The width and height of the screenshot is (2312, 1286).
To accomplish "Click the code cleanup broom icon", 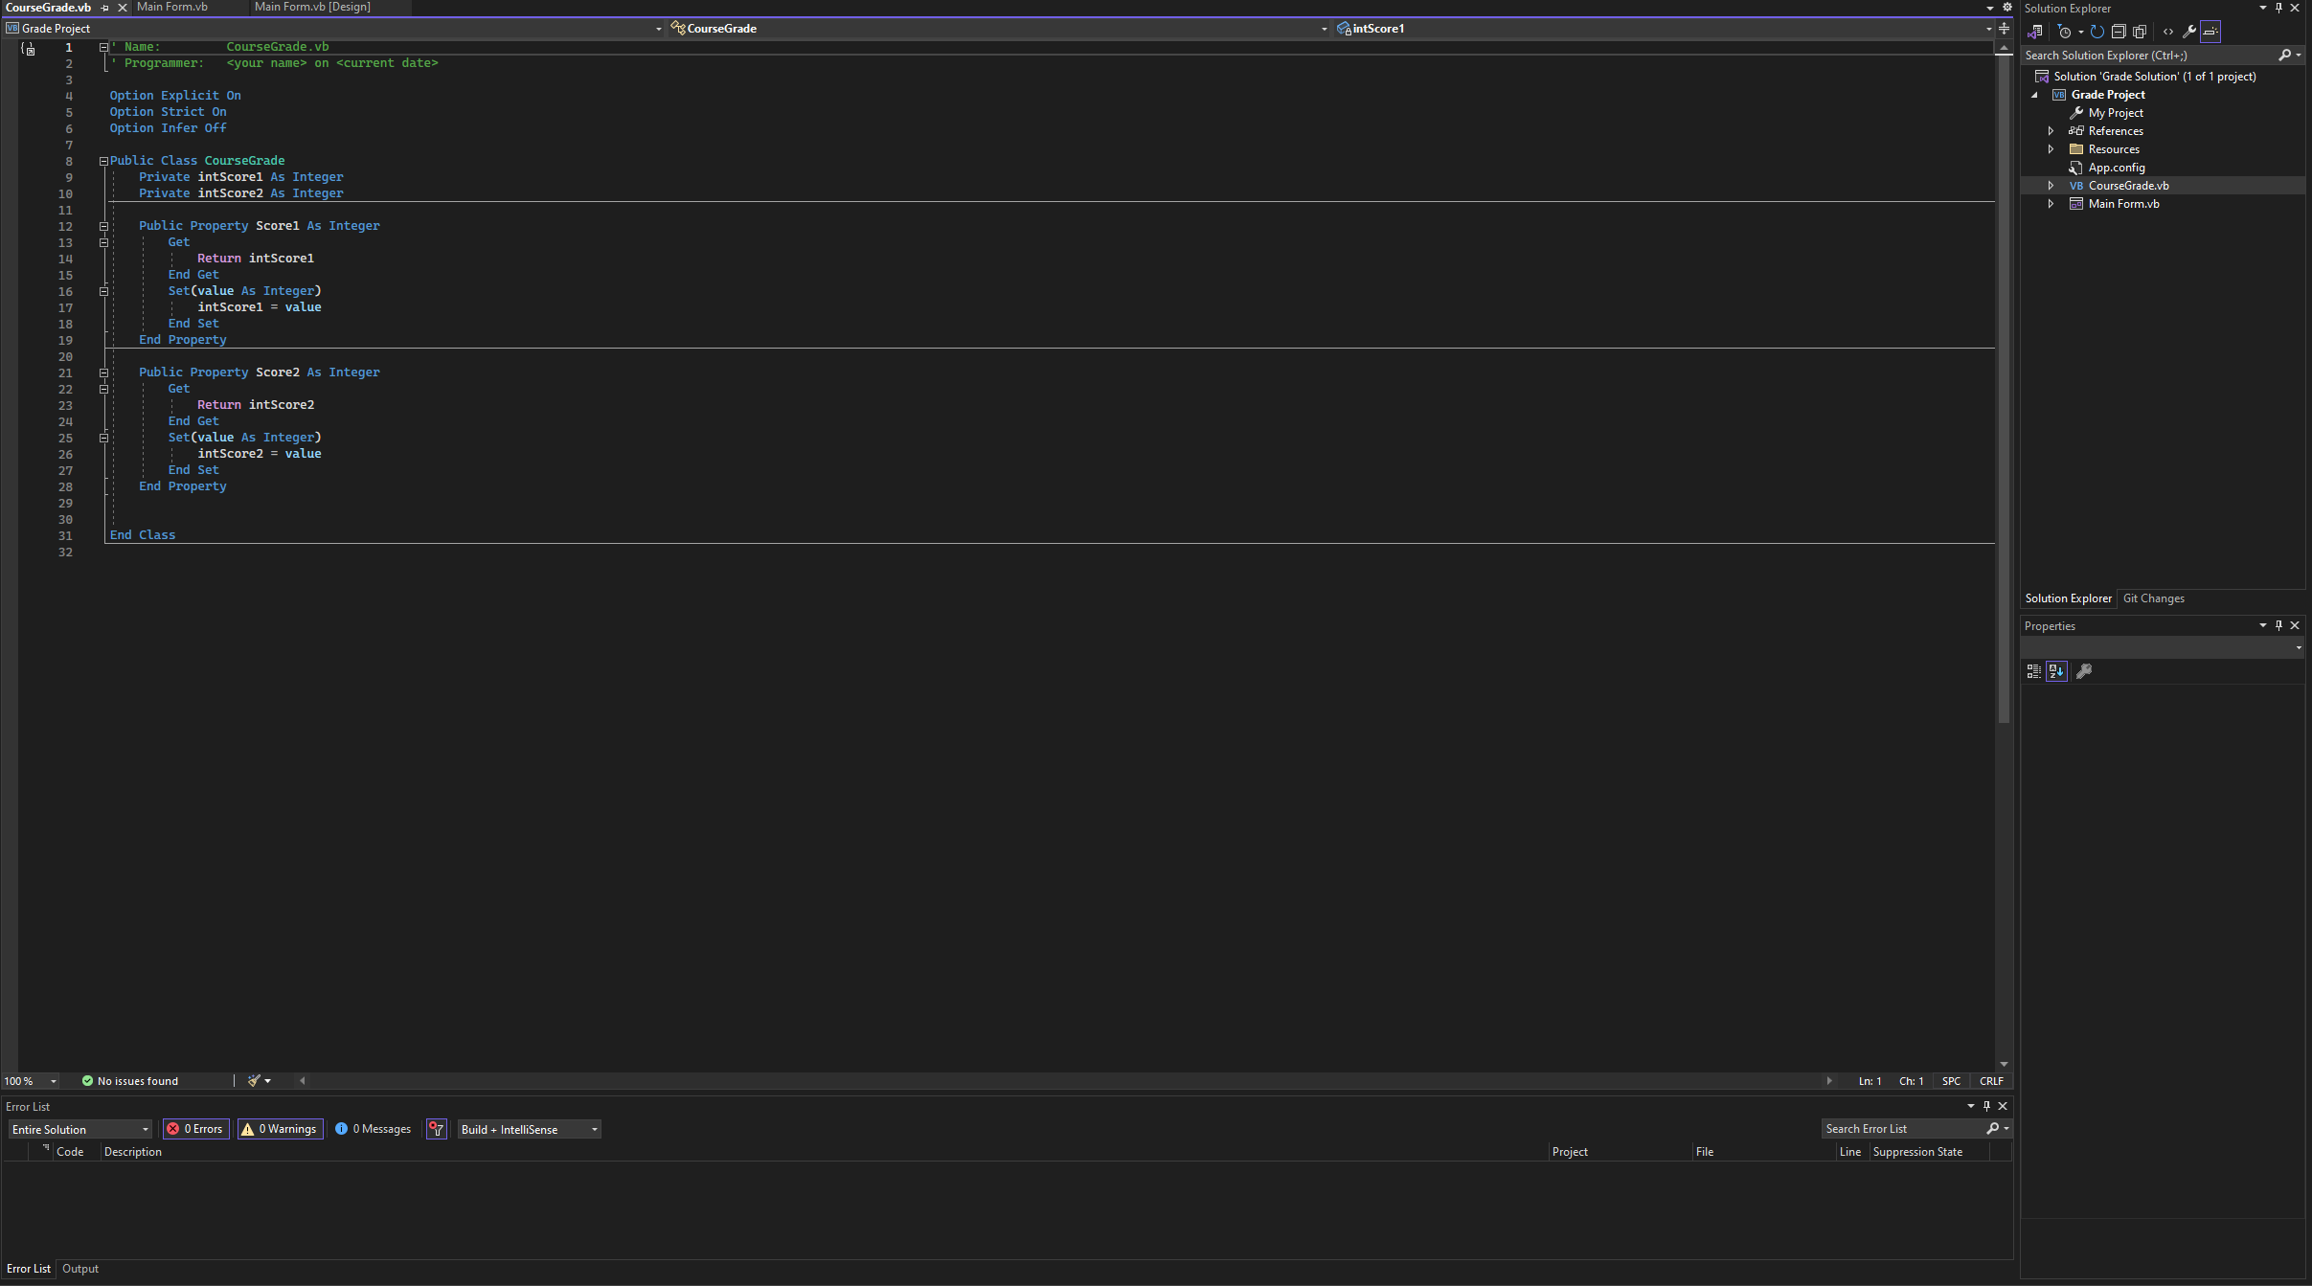I will pyautogui.click(x=254, y=1080).
